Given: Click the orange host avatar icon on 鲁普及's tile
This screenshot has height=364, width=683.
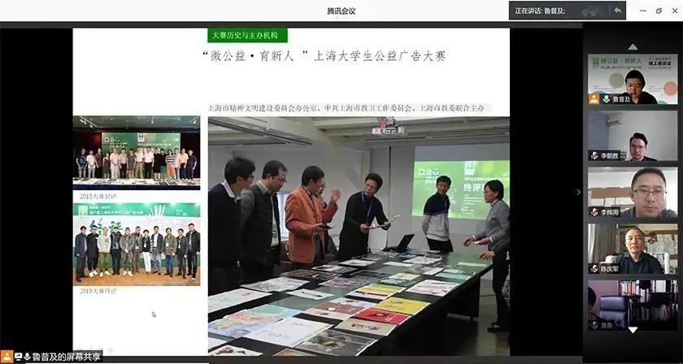Looking at the screenshot, I should [x=594, y=99].
